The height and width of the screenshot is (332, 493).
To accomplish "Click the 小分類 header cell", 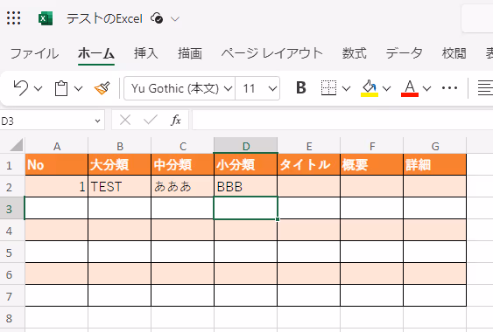I will [245, 165].
